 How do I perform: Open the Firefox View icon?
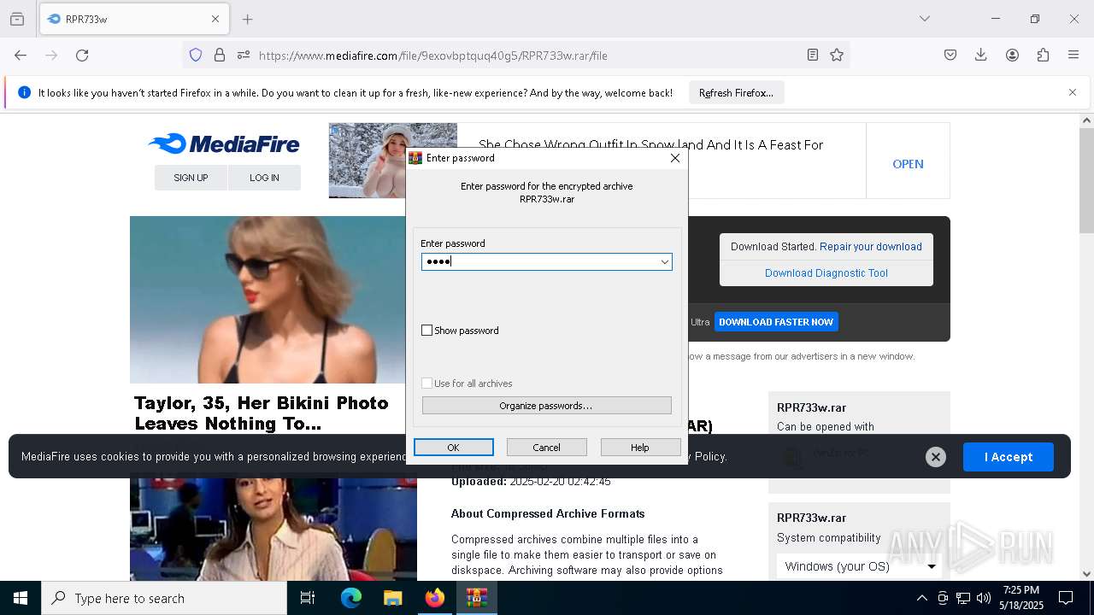(17, 19)
